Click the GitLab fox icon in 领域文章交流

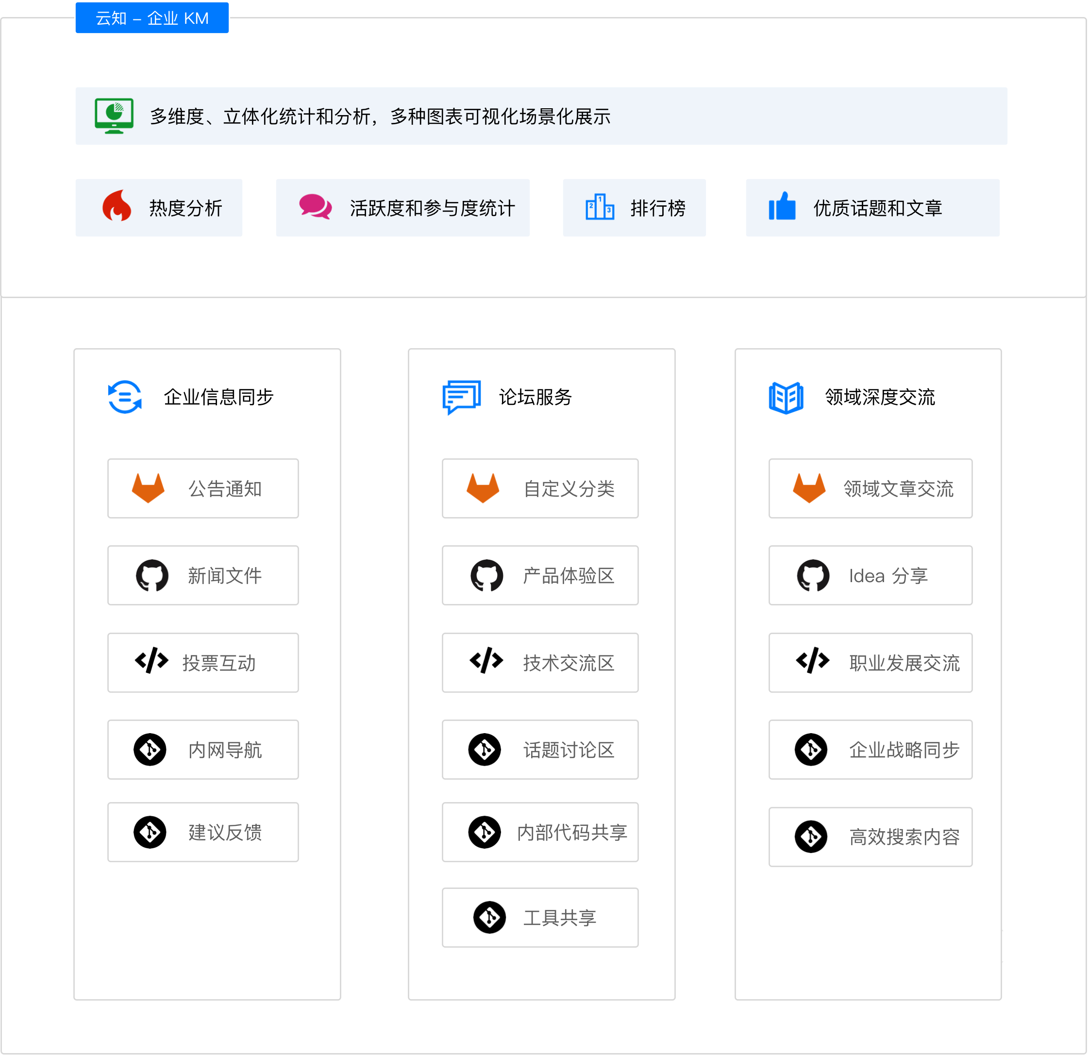point(809,488)
